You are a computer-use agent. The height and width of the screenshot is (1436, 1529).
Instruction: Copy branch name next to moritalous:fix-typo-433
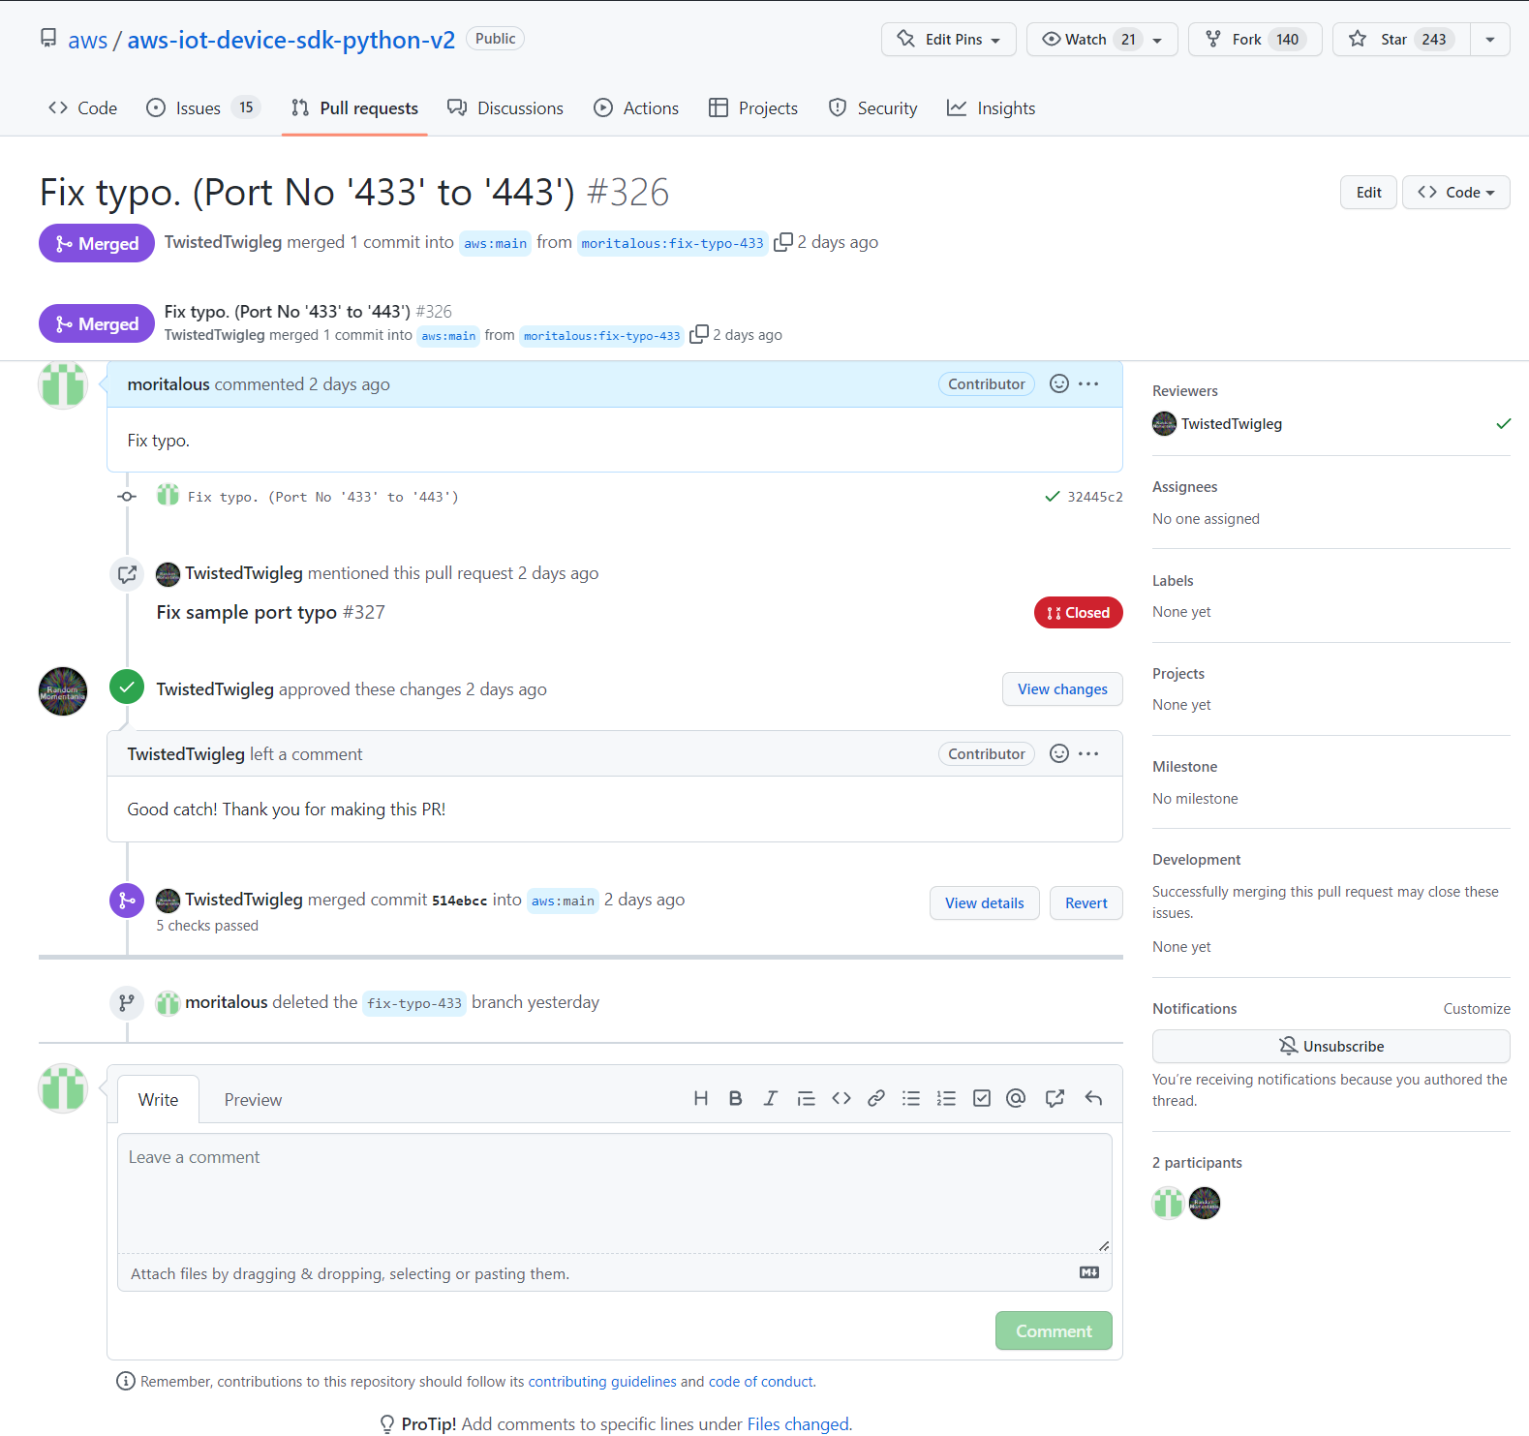[783, 242]
